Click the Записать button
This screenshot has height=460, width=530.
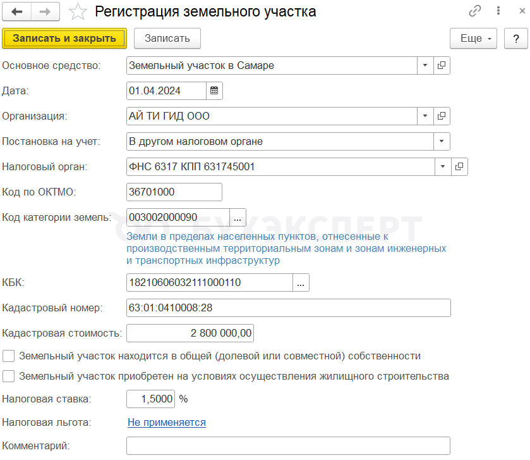(x=167, y=39)
